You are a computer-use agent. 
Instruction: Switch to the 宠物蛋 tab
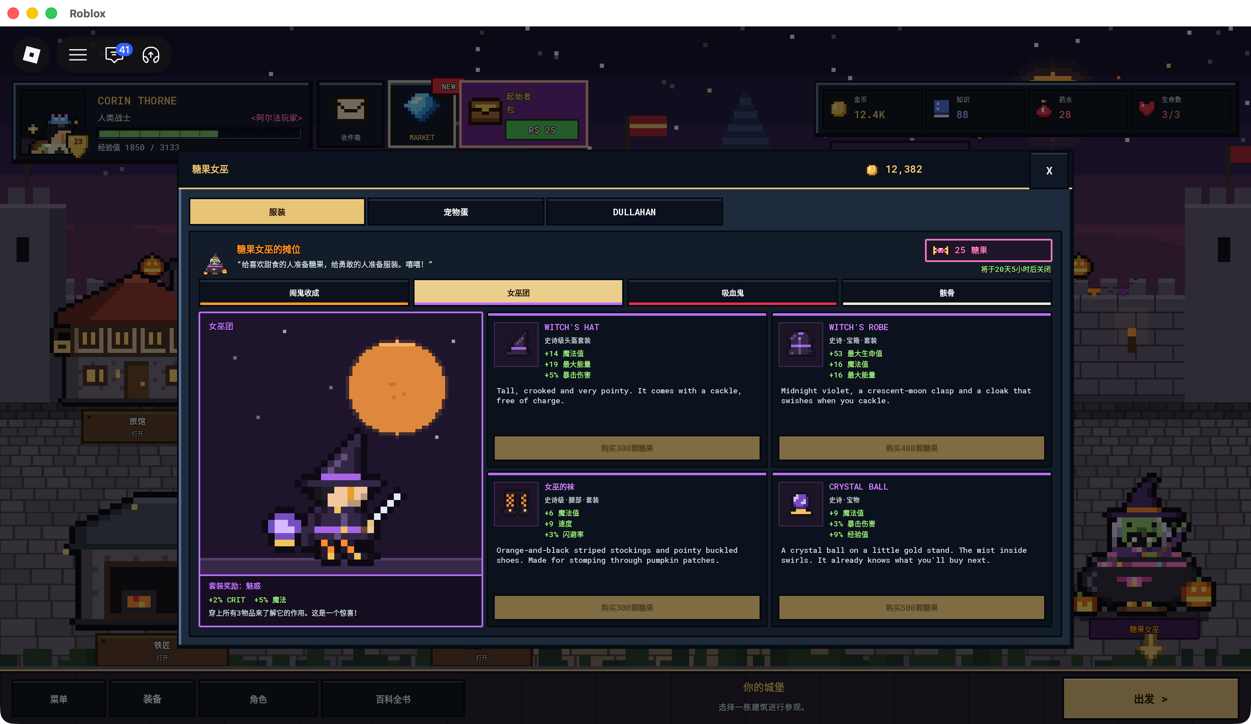tap(456, 212)
